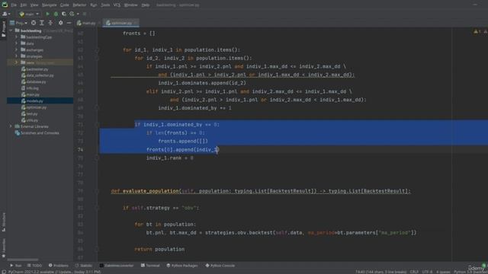
Task: Collapse the backtesting root folder
Action: click(x=11, y=30)
